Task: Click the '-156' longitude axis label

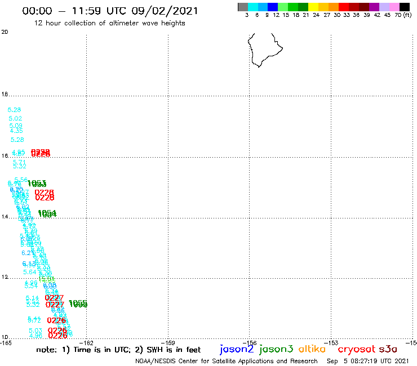Action: coord(251,343)
